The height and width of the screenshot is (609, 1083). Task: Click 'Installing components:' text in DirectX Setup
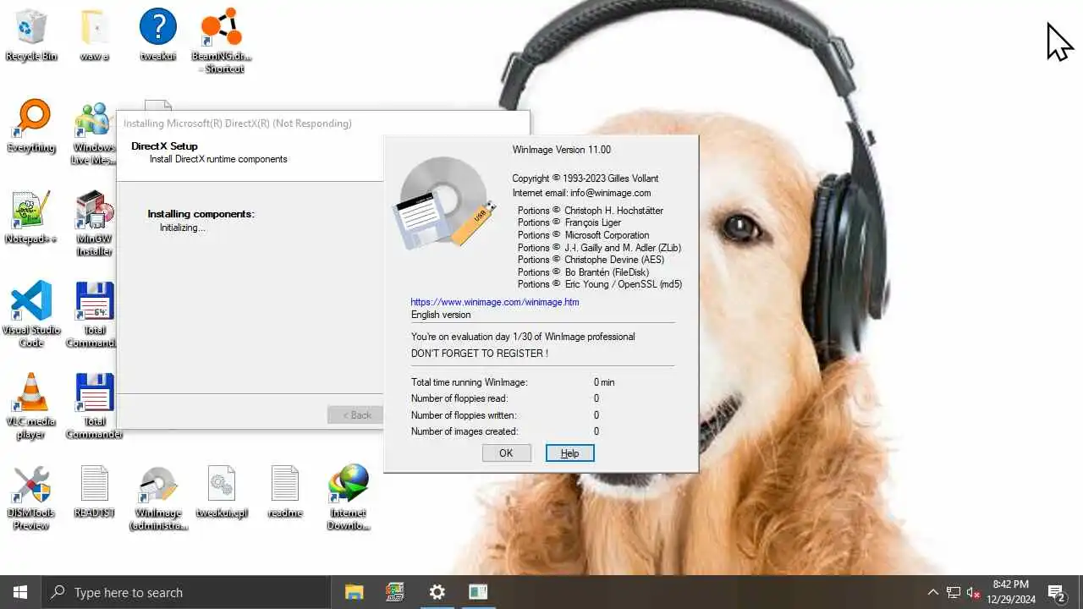point(201,214)
